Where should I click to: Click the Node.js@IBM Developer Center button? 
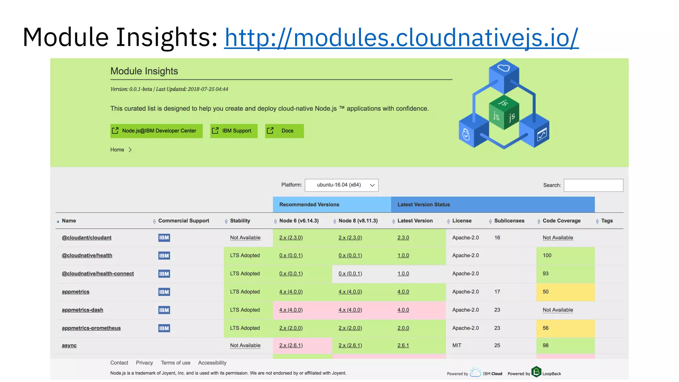point(156,131)
